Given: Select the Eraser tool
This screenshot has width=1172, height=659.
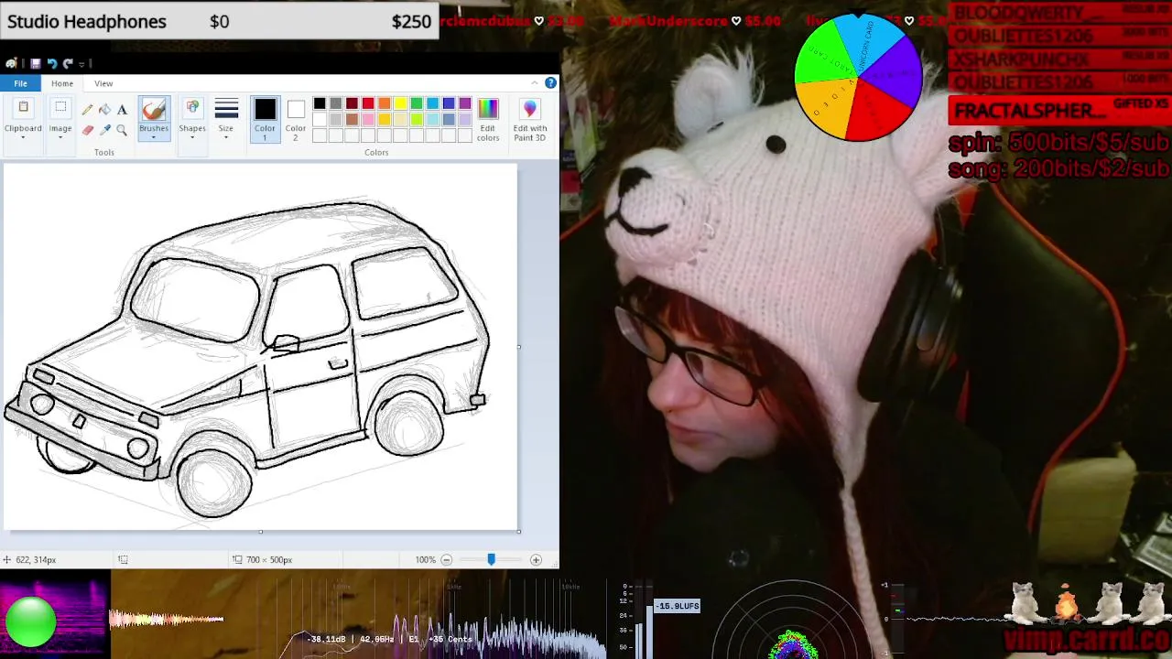Looking at the screenshot, I should tap(88, 130).
